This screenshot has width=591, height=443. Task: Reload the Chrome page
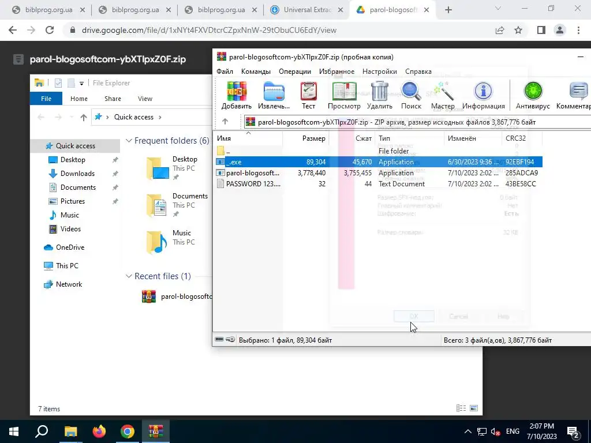click(x=50, y=30)
